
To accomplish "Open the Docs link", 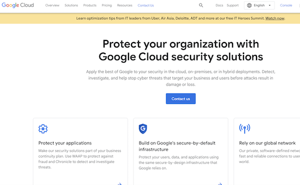I will (x=219, y=5).
